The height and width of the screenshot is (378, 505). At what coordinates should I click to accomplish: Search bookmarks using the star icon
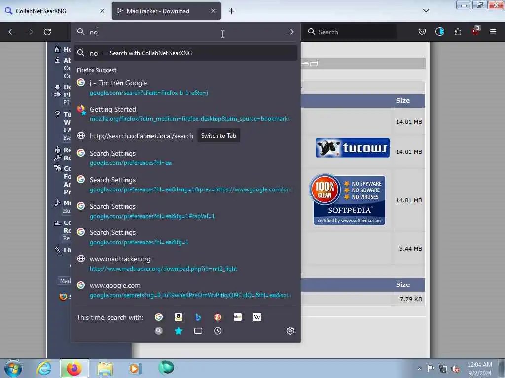tap(179, 331)
